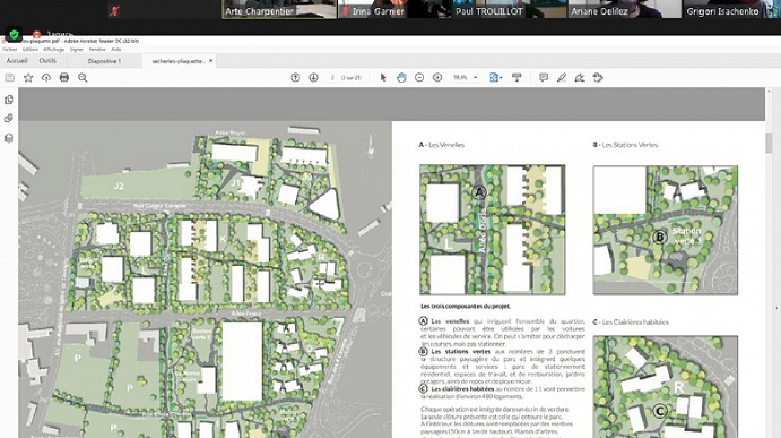This screenshot has height=438, width=781.
Task: Click the stamp tool icon
Action: tap(598, 77)
